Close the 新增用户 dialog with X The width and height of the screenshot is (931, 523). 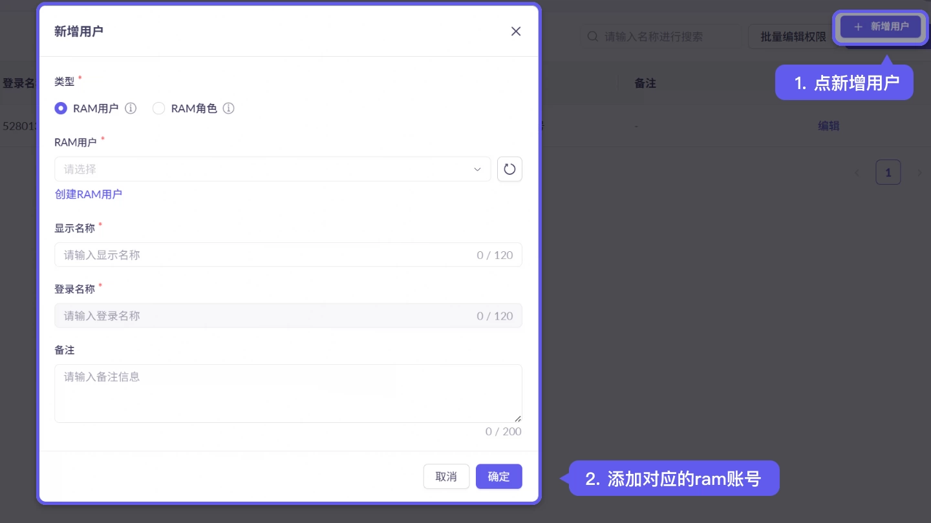coord(515,31)
